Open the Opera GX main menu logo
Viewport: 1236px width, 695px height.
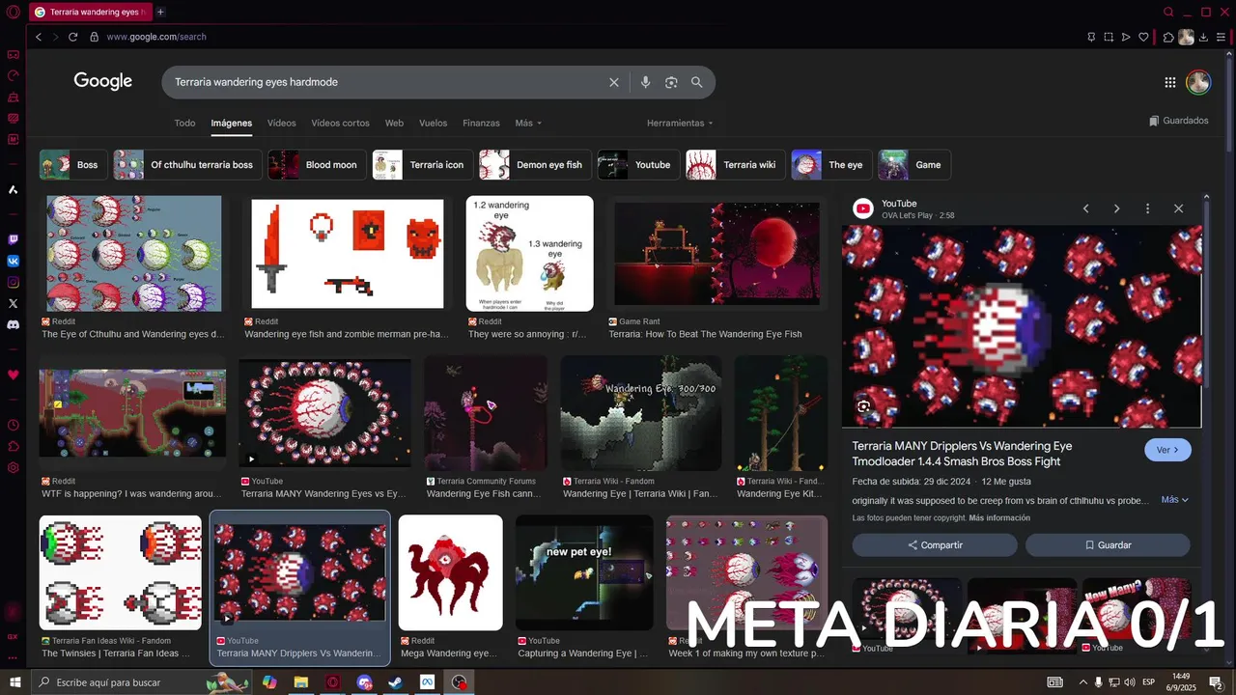pyautogui.click(x=13, y=13)
